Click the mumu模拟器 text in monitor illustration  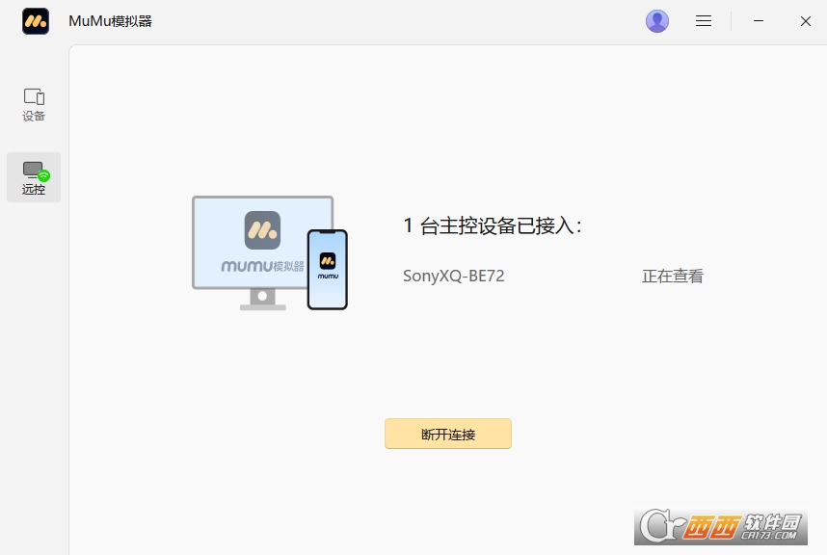262,266
